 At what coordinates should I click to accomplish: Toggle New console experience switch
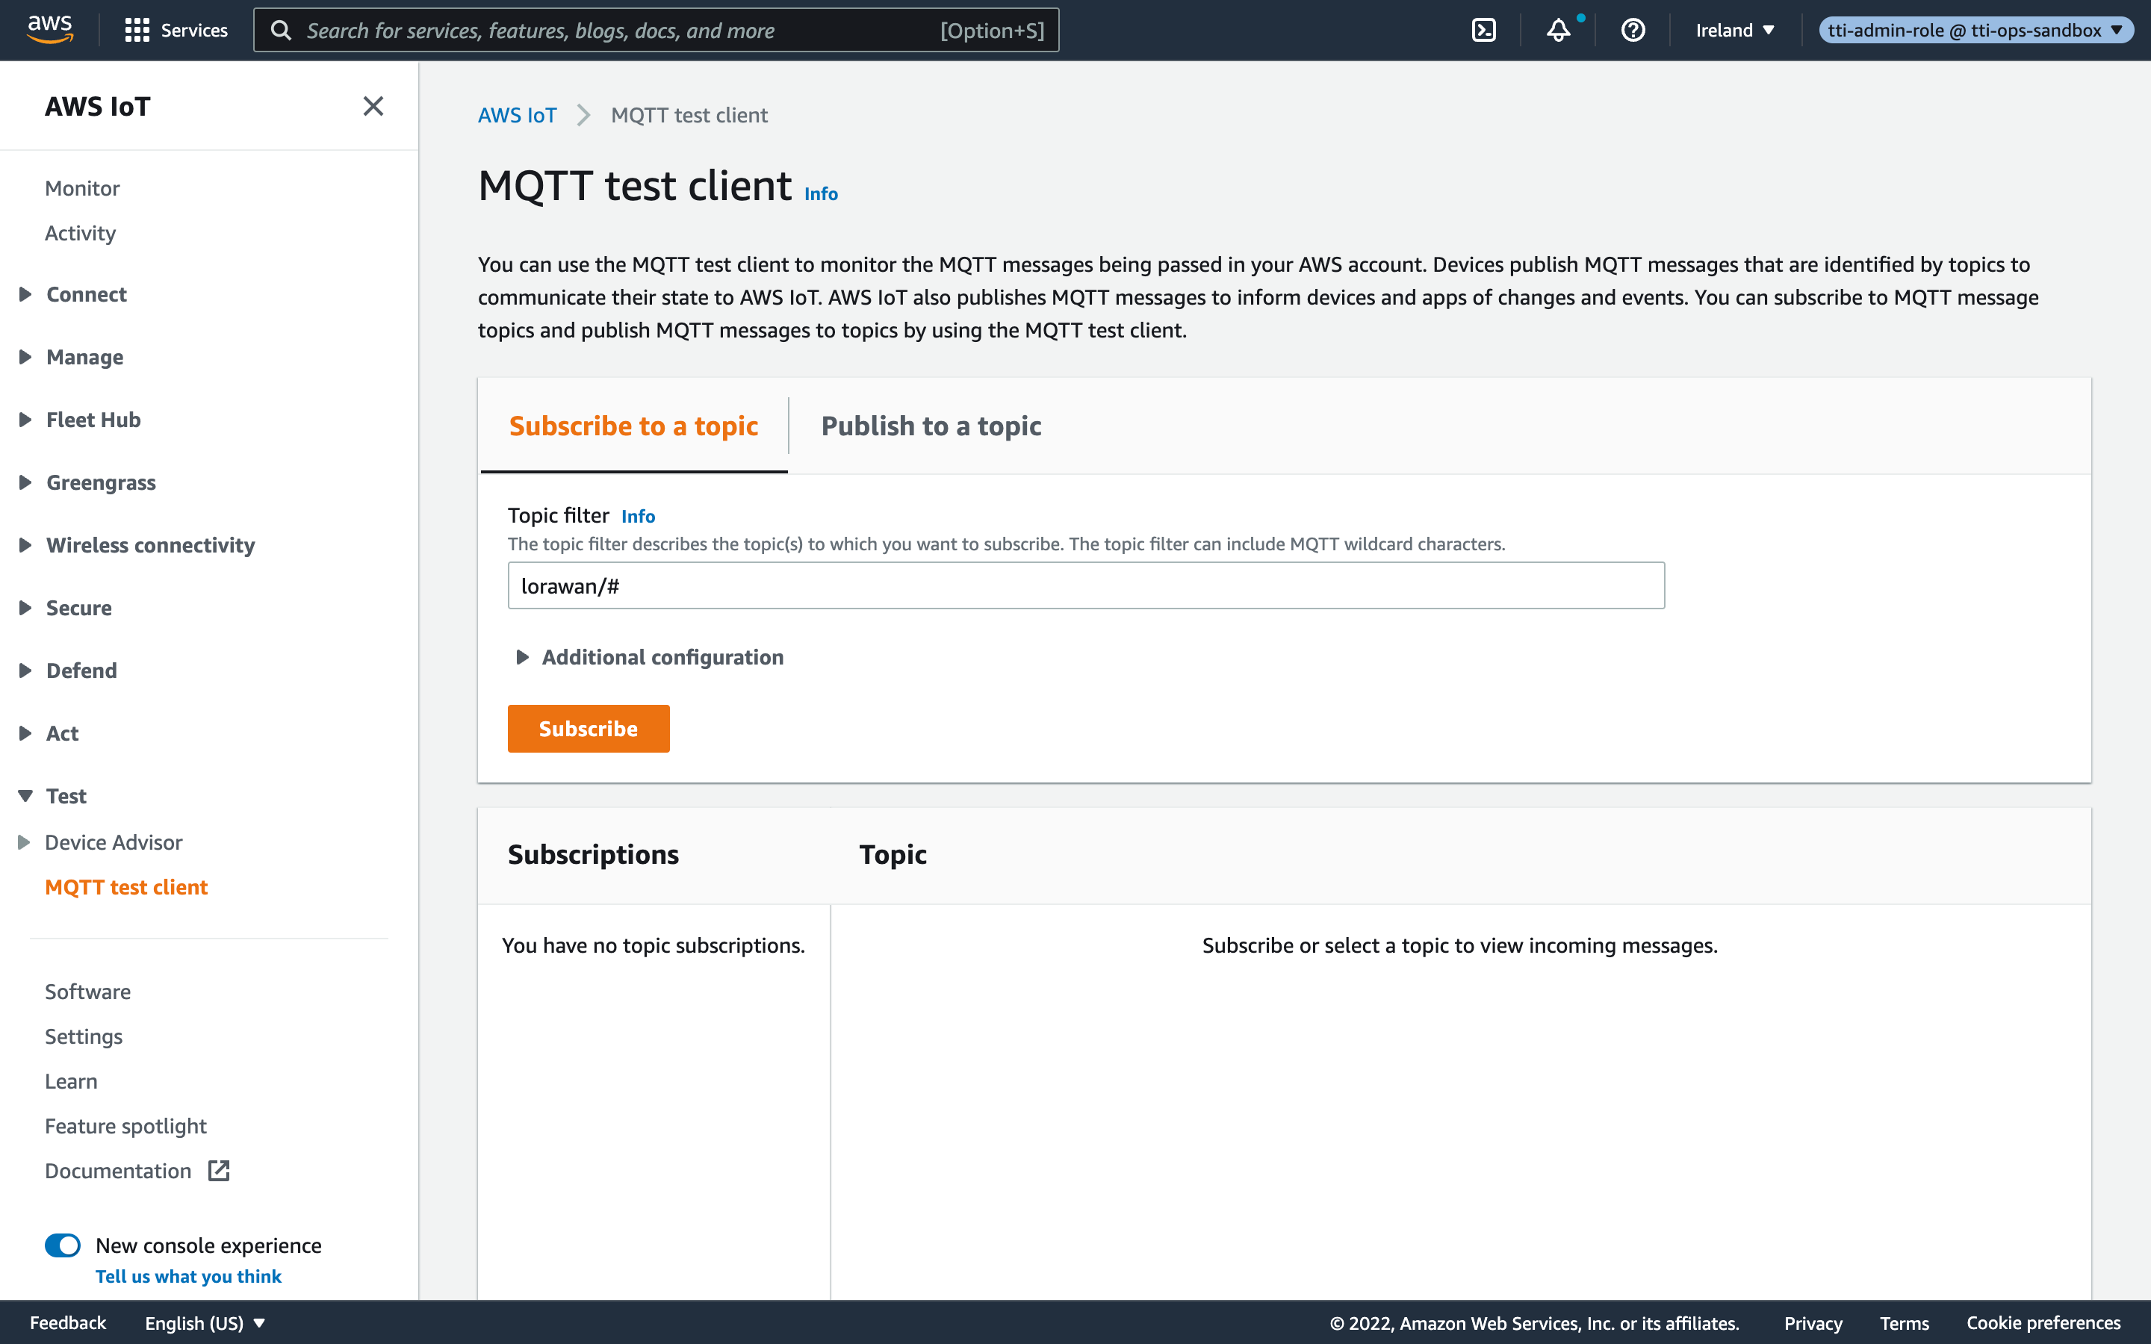point(63,1245)
